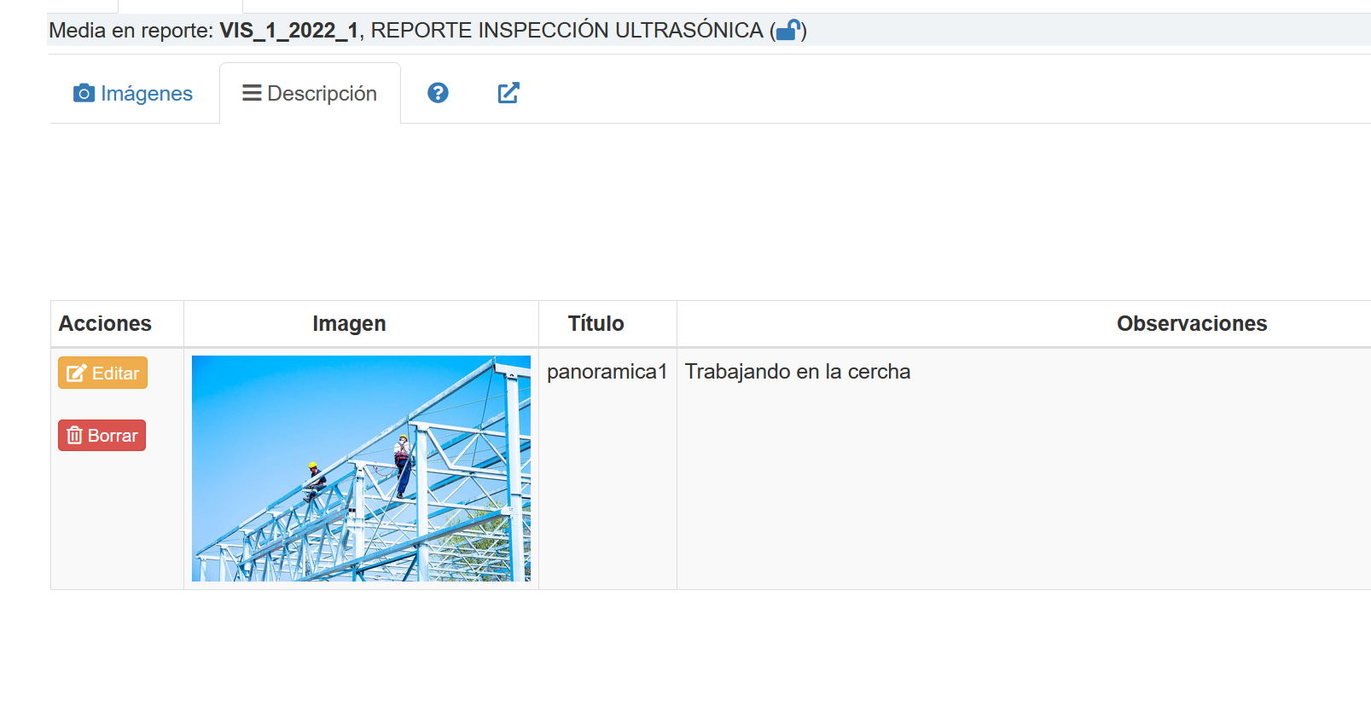Screen dimensions: 1371x706
Task: Click the trash can icon on Borrar
Action: click(x=75, y=436)
